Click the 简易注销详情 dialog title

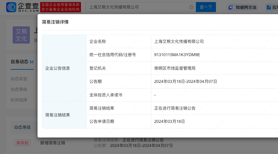pyautogui.click(x=55, y=22)
